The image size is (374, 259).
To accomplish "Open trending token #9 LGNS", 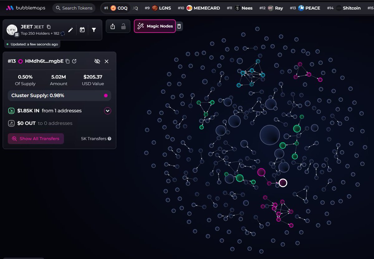I will tap(158, 8).
